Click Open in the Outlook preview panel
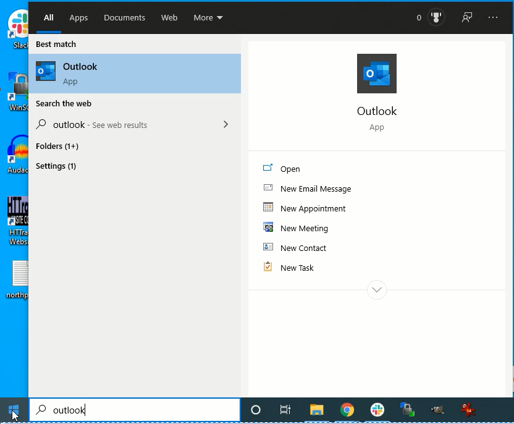Image resolution: width=514 pixels, height=424 pixels. click(x=290, y=169)
